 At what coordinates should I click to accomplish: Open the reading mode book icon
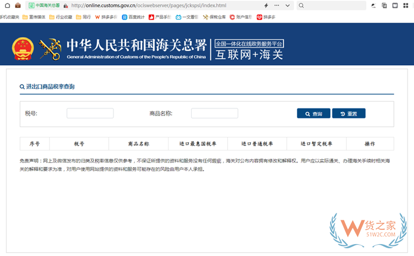tap(395, 5)
